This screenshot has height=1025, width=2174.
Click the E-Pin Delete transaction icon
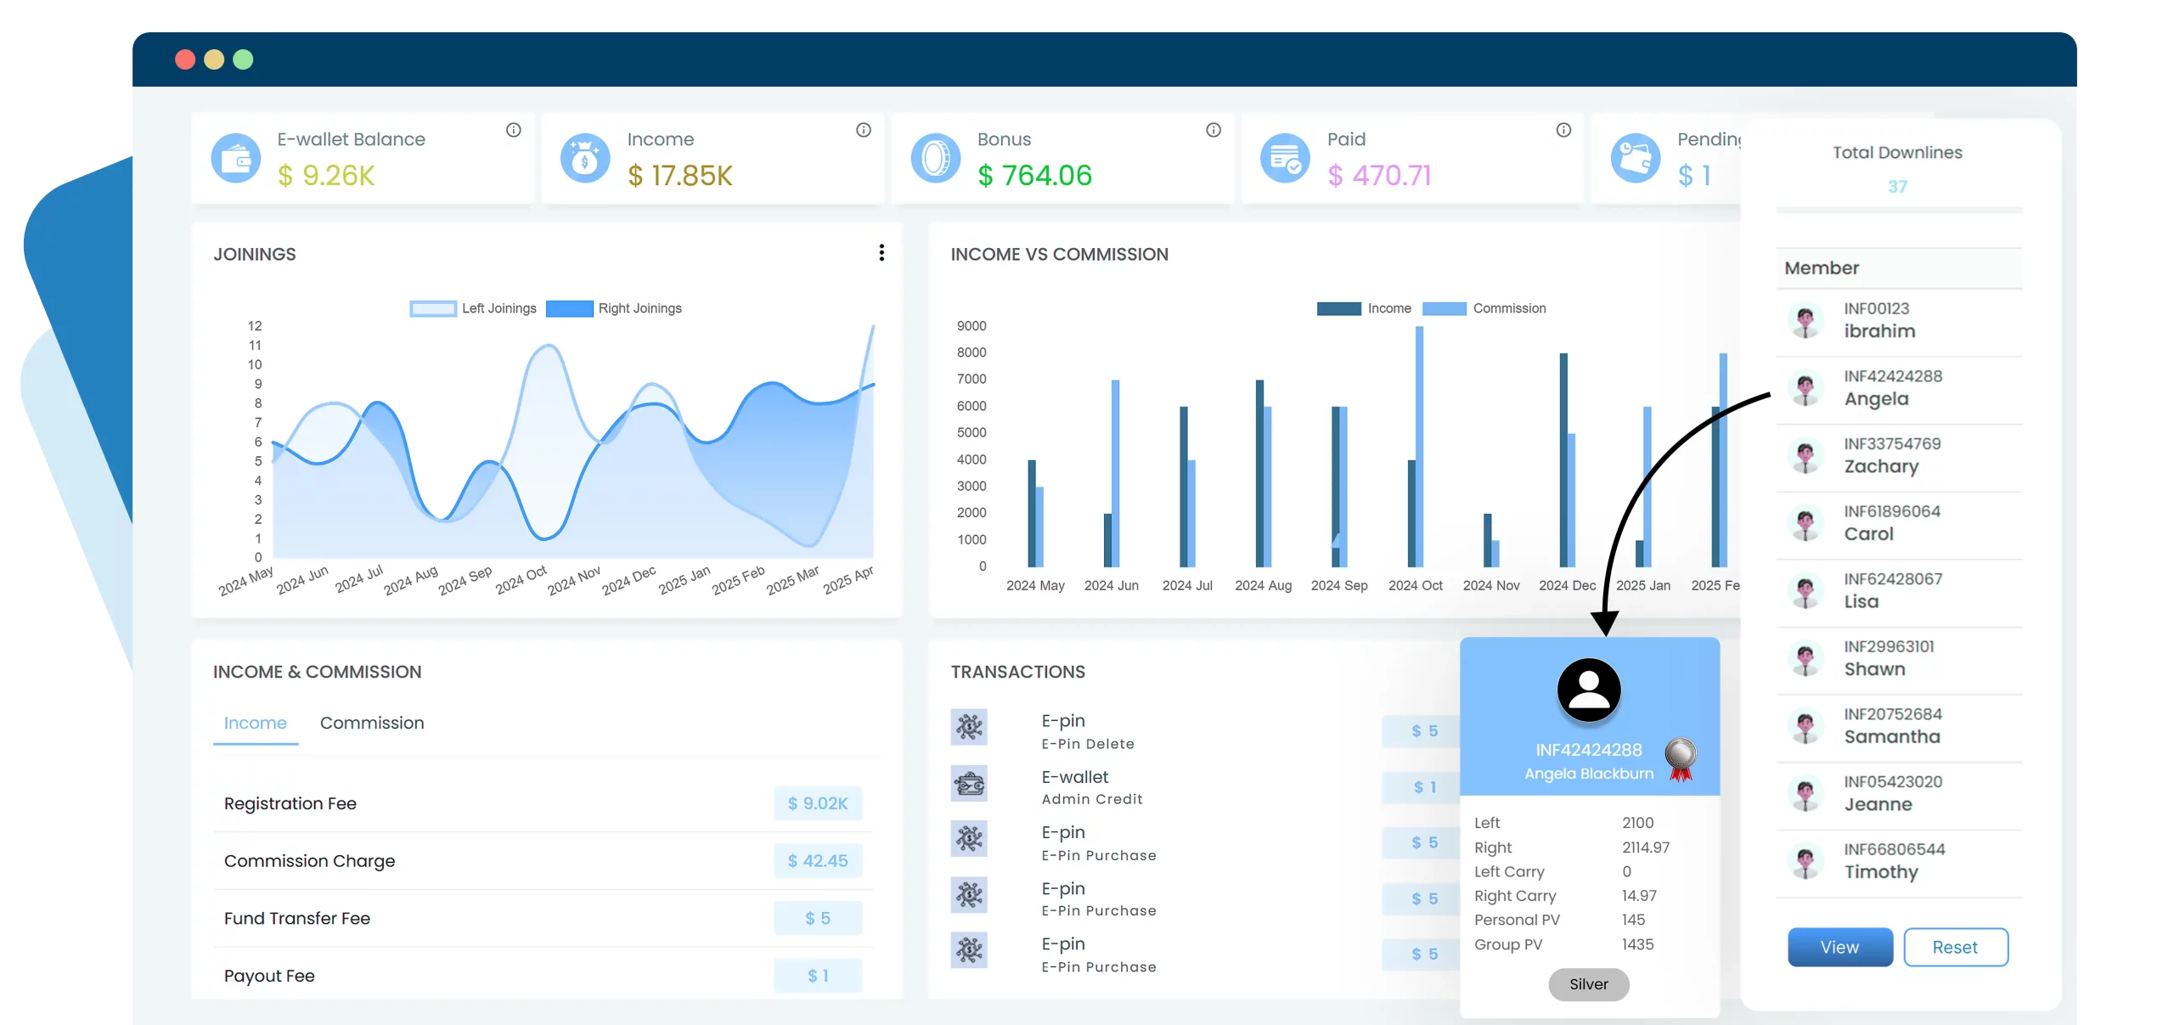pyautogui.click(x=969, y=727)
